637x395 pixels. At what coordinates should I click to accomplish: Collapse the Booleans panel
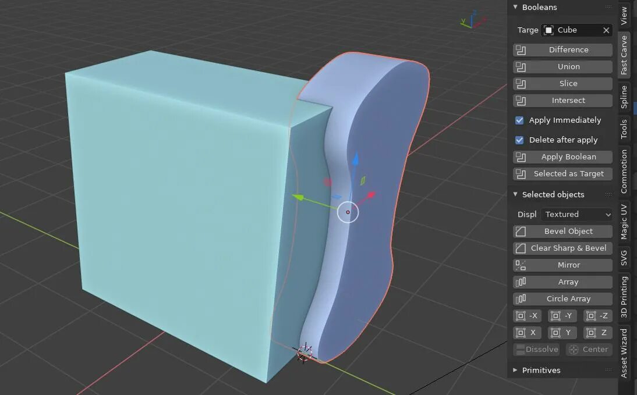pos(515,7)
